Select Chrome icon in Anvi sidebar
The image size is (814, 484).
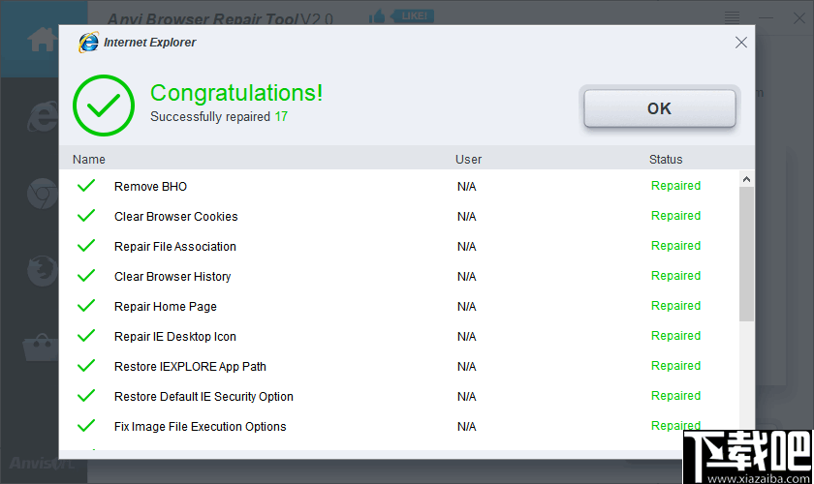tap(43, 194)
